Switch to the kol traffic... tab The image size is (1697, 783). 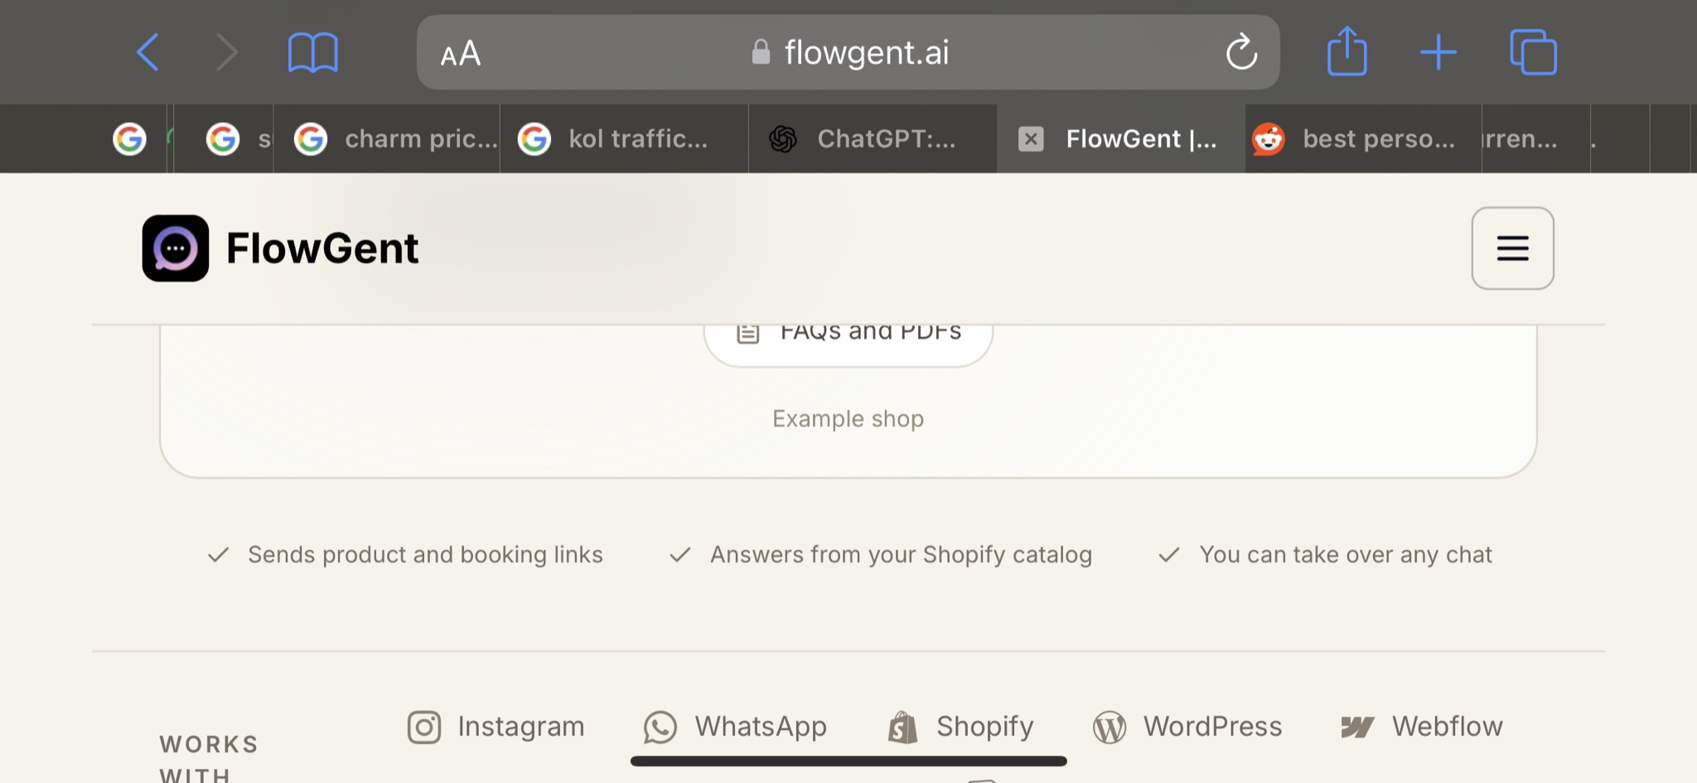[624, 138]
